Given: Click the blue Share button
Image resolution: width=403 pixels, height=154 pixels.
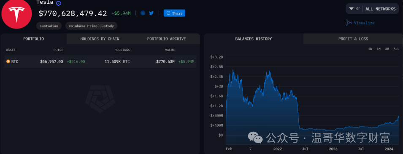Looking at the screenshot, I should click(174, 13).
